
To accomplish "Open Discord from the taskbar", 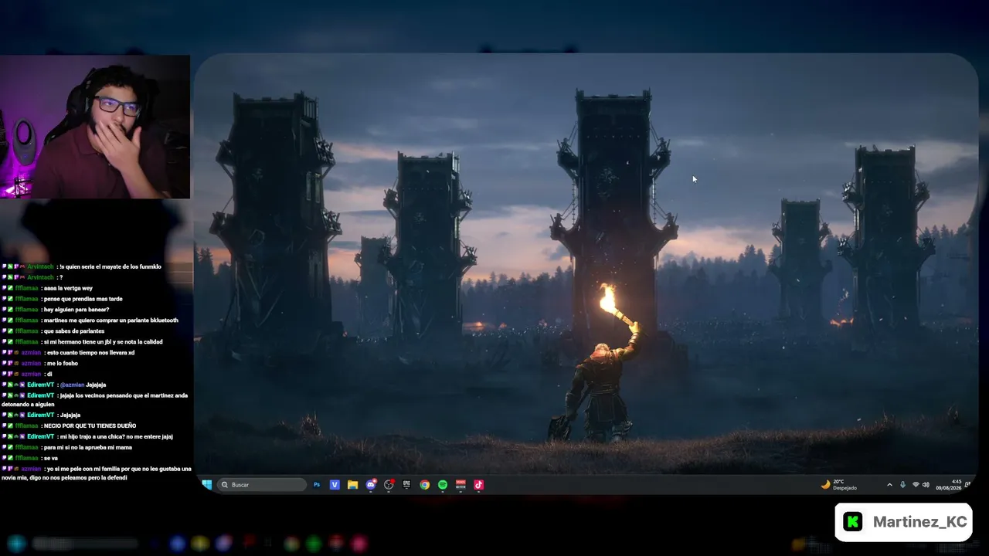I will point(371,485).
